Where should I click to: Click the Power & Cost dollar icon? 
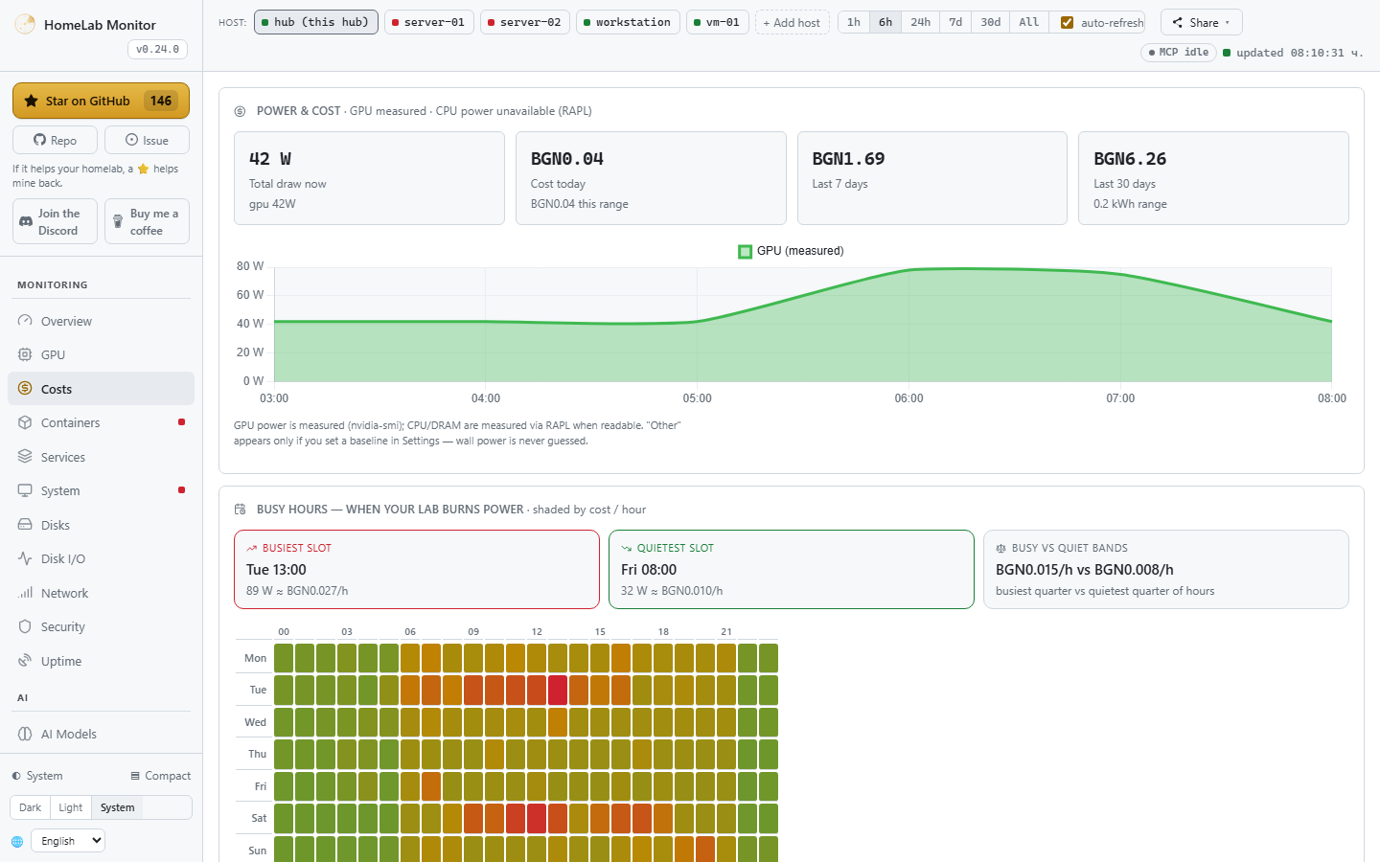240,111
